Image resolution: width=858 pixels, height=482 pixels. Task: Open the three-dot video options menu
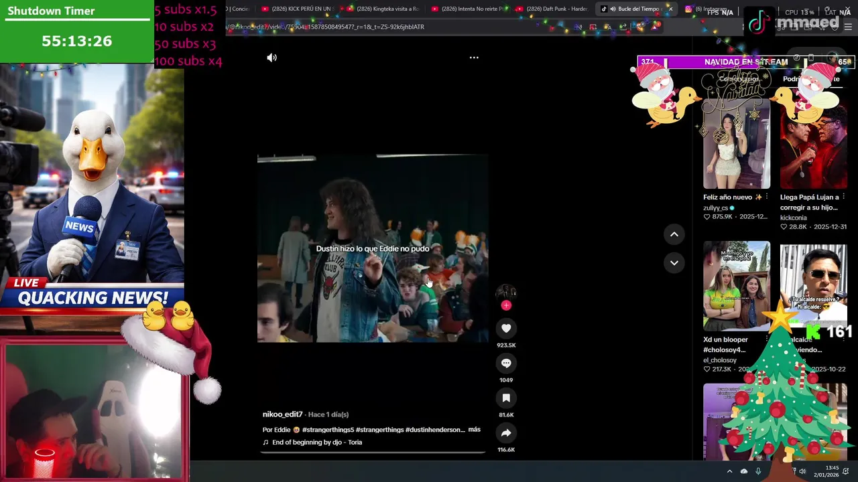pyautogui.click(x=474, y=58)
